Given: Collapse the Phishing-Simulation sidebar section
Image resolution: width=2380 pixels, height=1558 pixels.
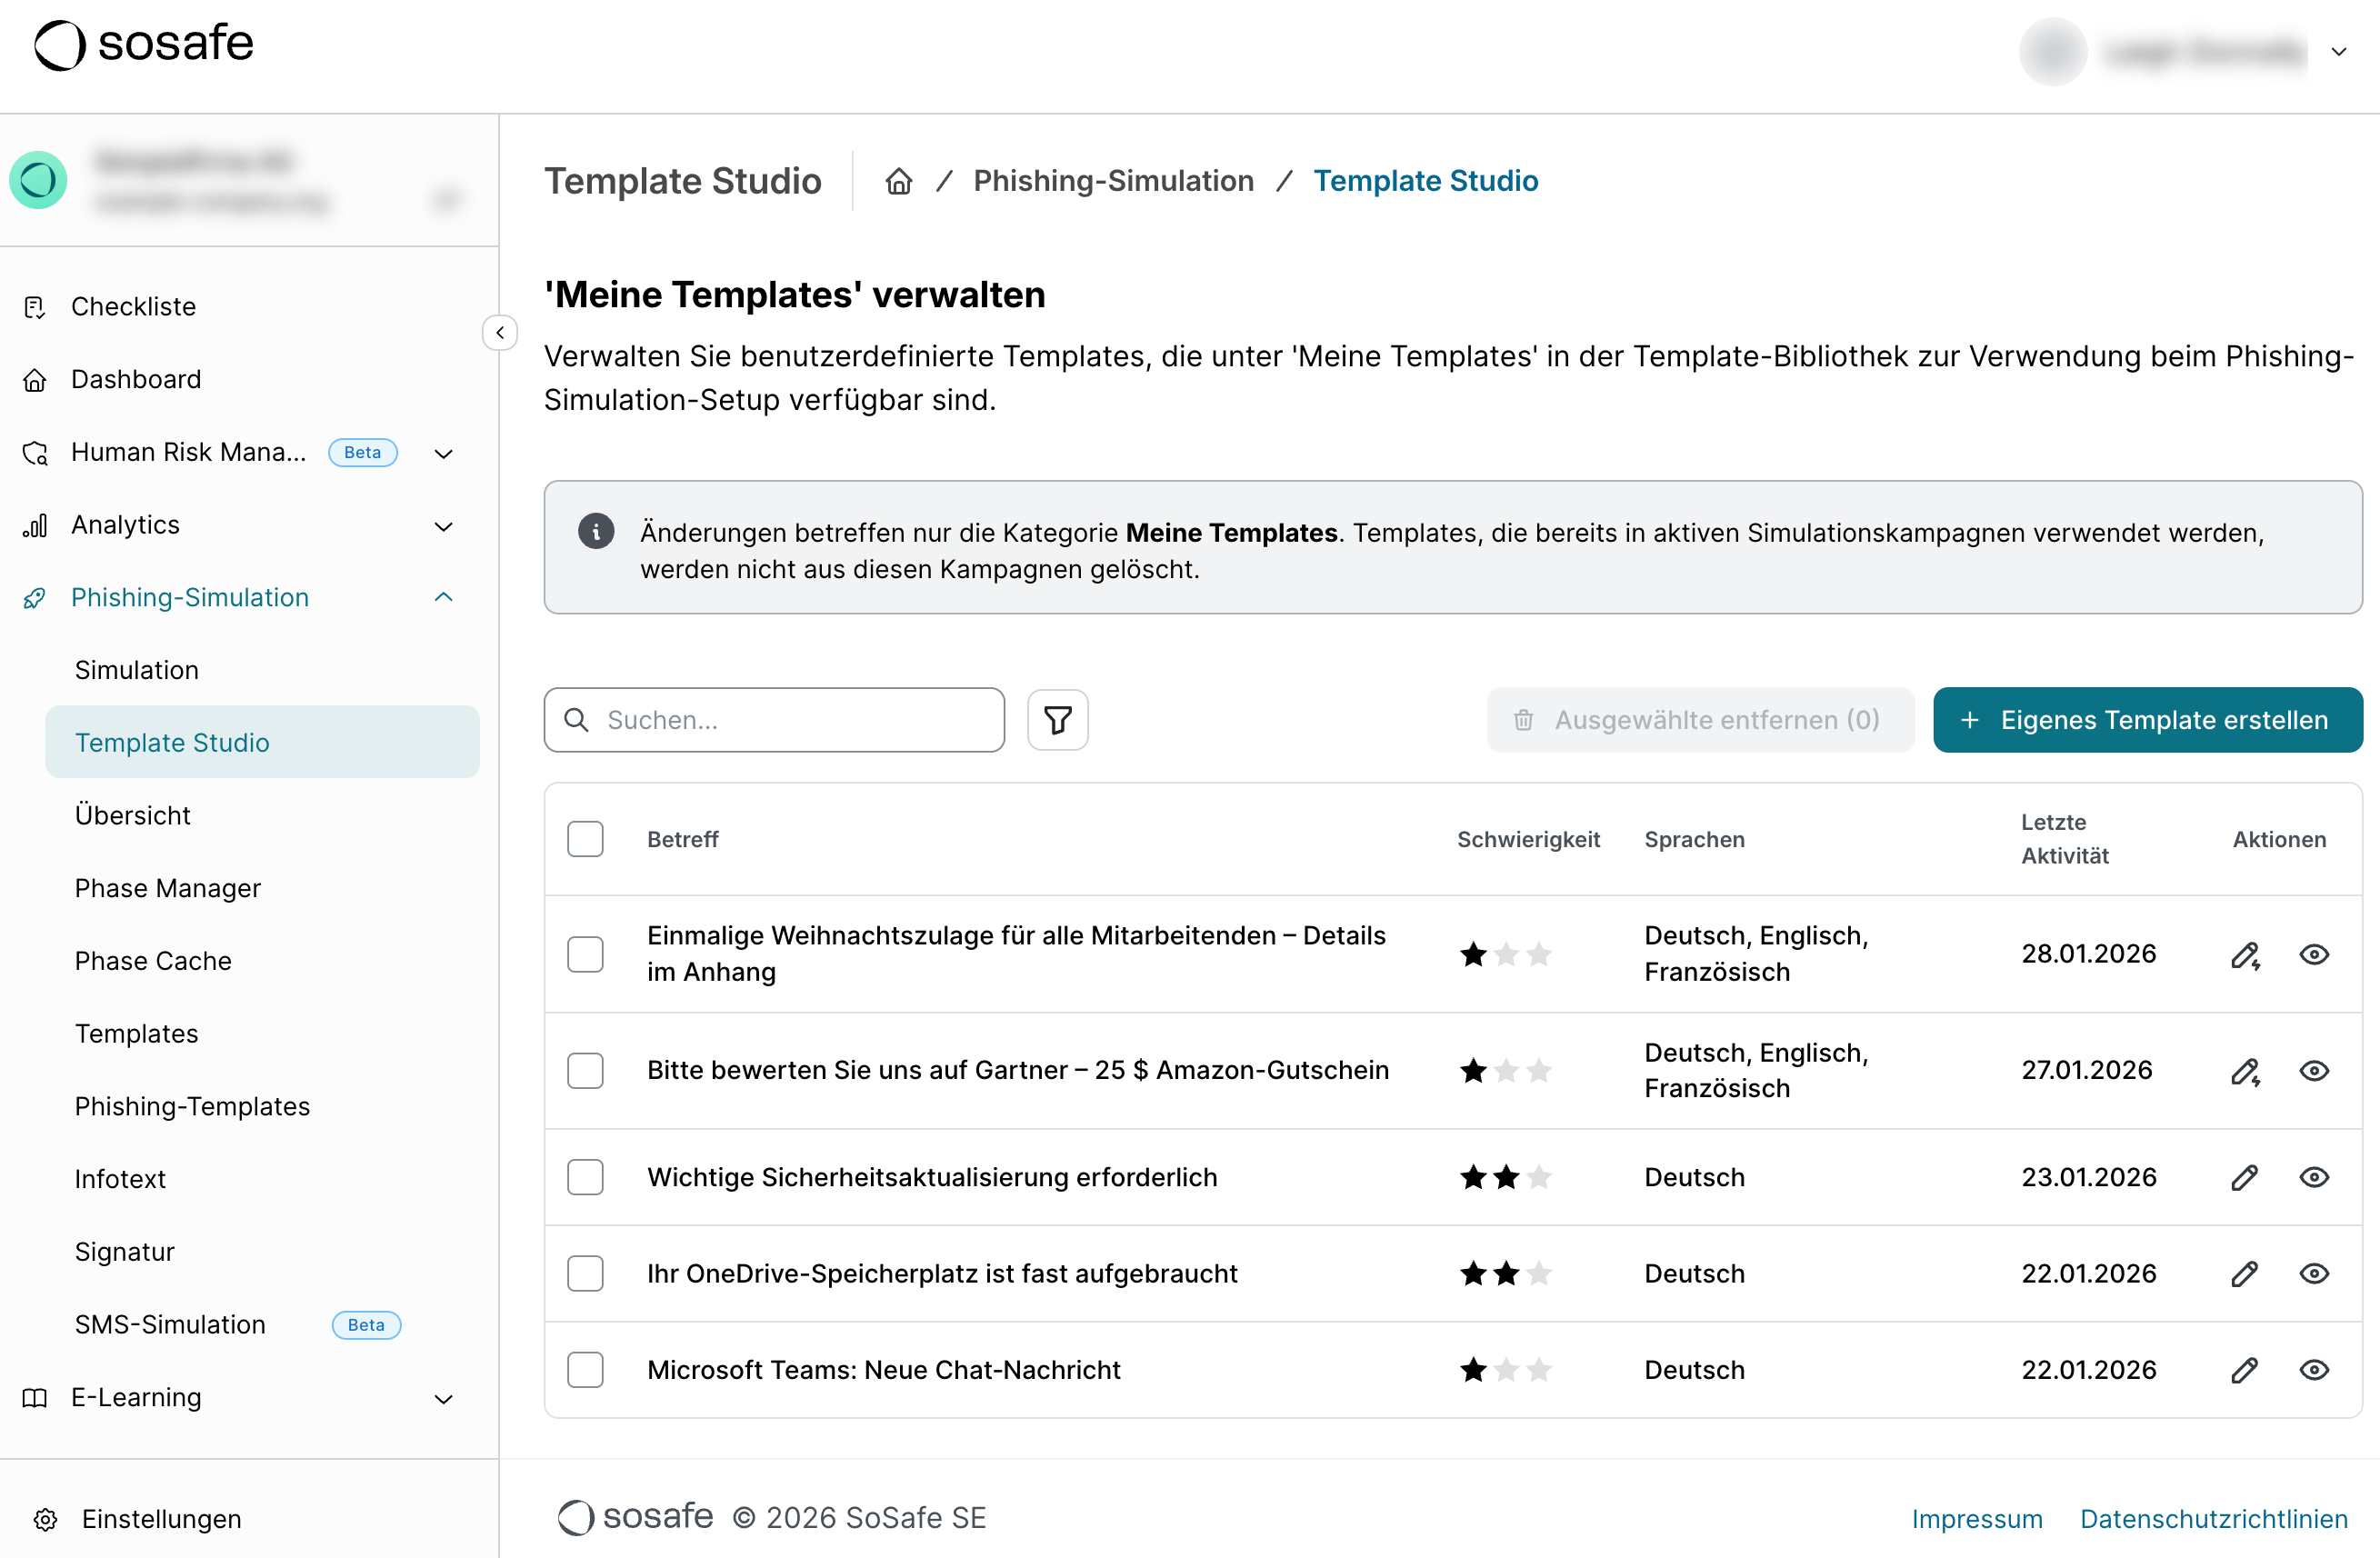Looking at the screenshot, I should point(443,598).
